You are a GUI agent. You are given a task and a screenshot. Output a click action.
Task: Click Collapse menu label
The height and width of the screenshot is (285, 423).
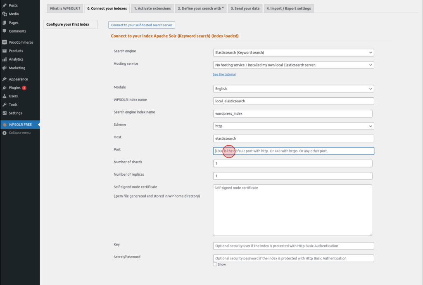click(20, 133)
